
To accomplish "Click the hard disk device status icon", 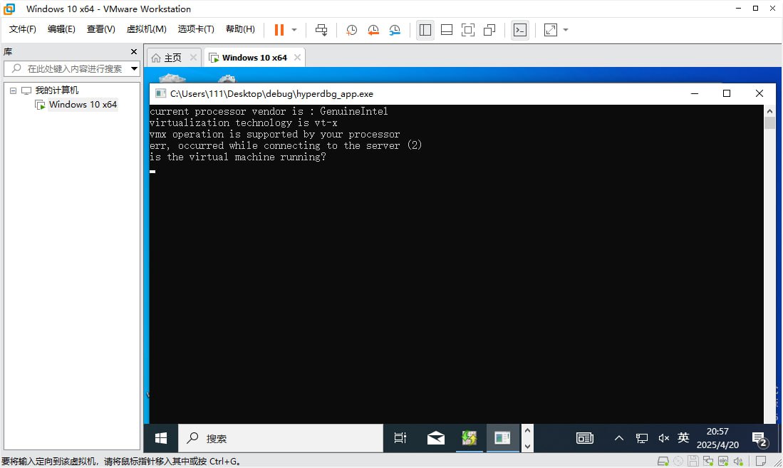I will 663,461.
